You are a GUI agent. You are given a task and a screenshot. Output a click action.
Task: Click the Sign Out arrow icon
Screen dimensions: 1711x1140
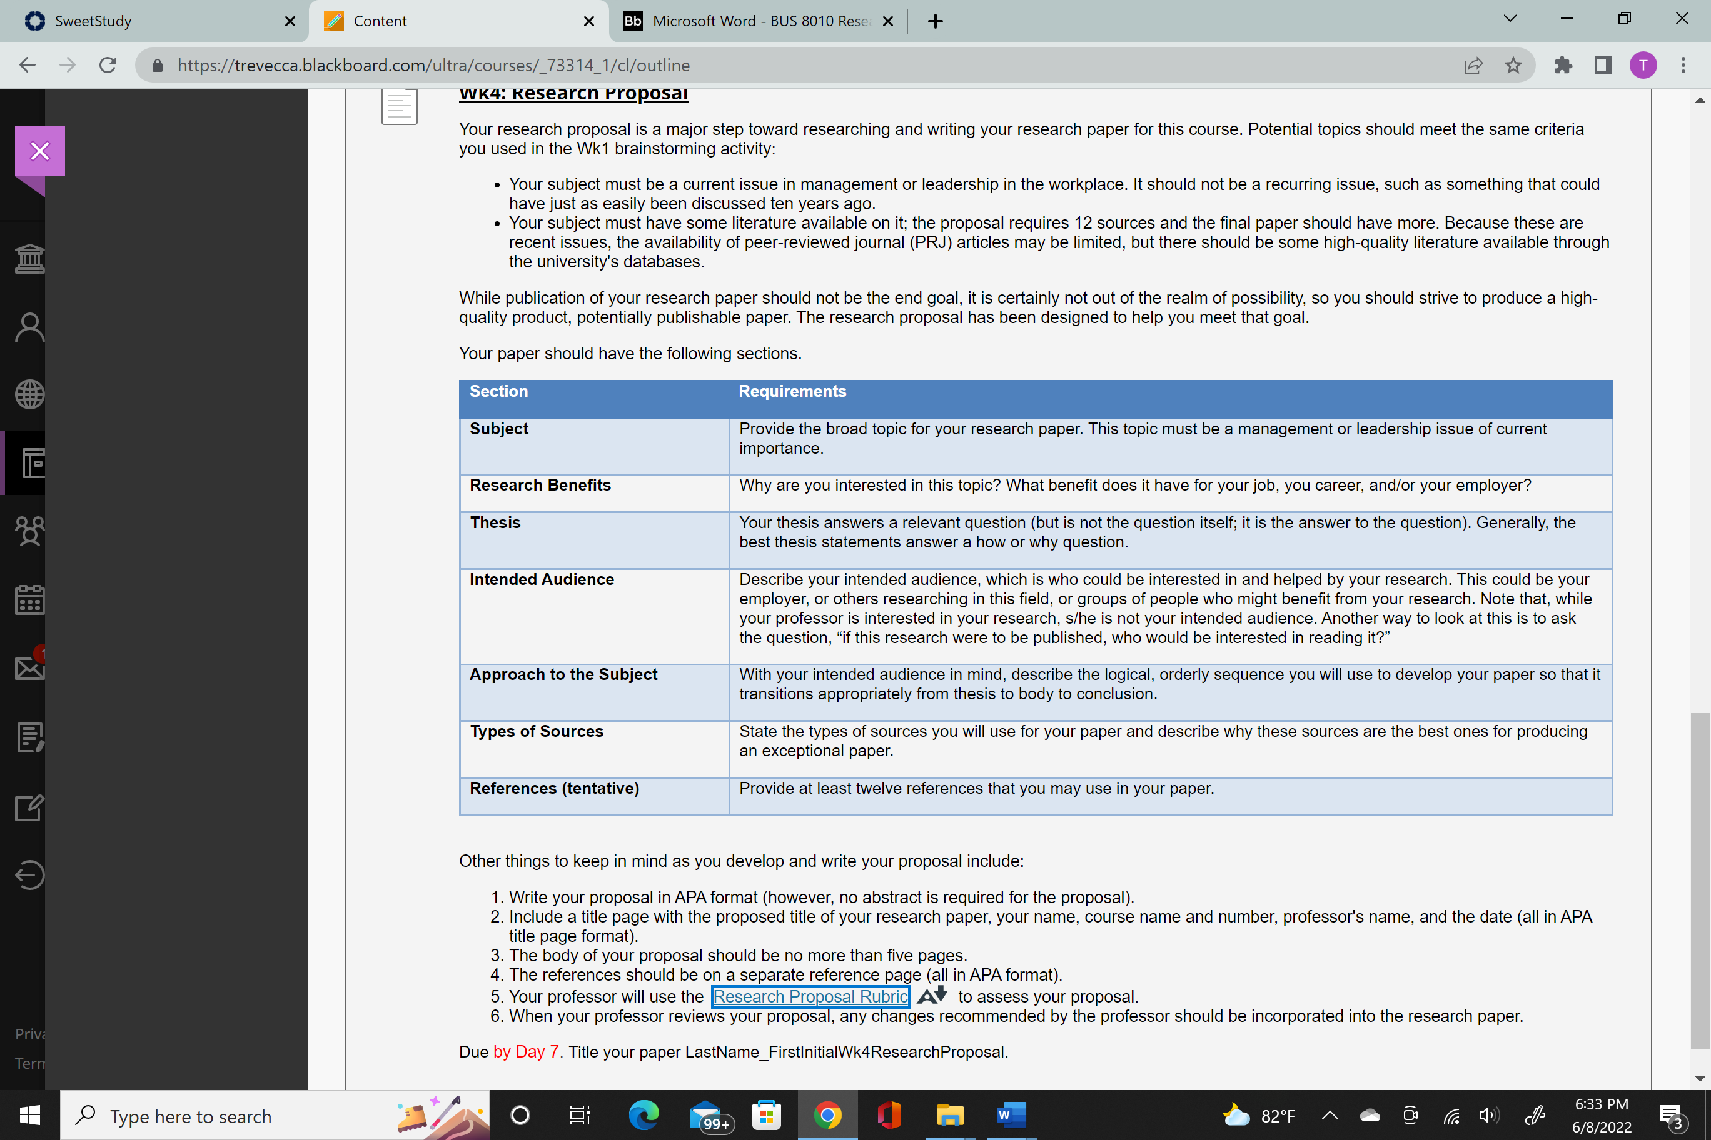[x=30, y=874]
